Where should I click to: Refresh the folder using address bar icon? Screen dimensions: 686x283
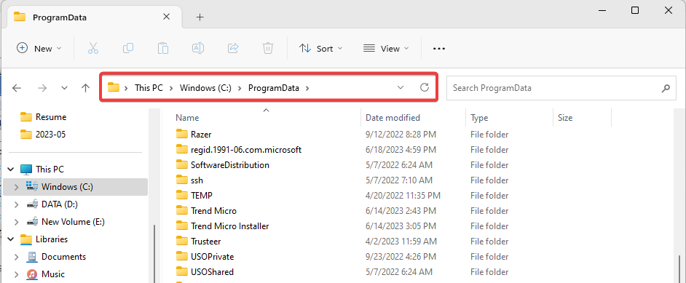pyautogui.click(x=424, y=88)
